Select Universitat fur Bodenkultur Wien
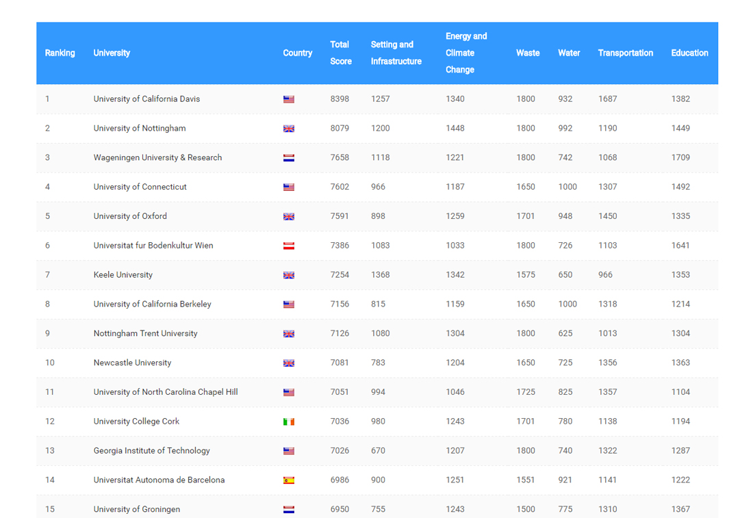This screenshot has width=753, height=518. point(153,246)
